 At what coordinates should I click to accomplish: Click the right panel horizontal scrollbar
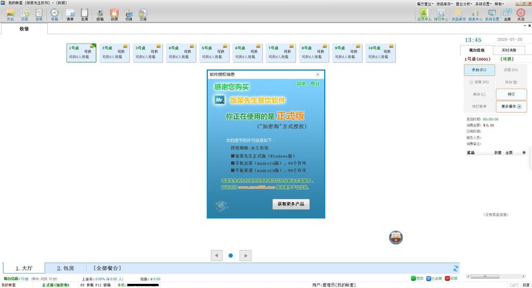click(496, 277)
